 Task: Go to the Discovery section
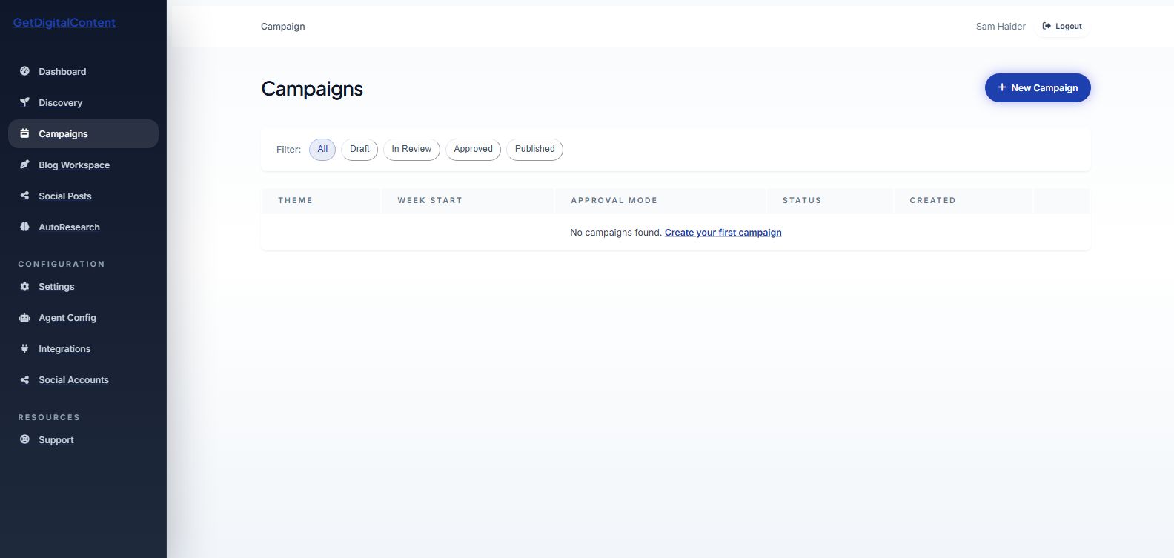pos(83,102)
